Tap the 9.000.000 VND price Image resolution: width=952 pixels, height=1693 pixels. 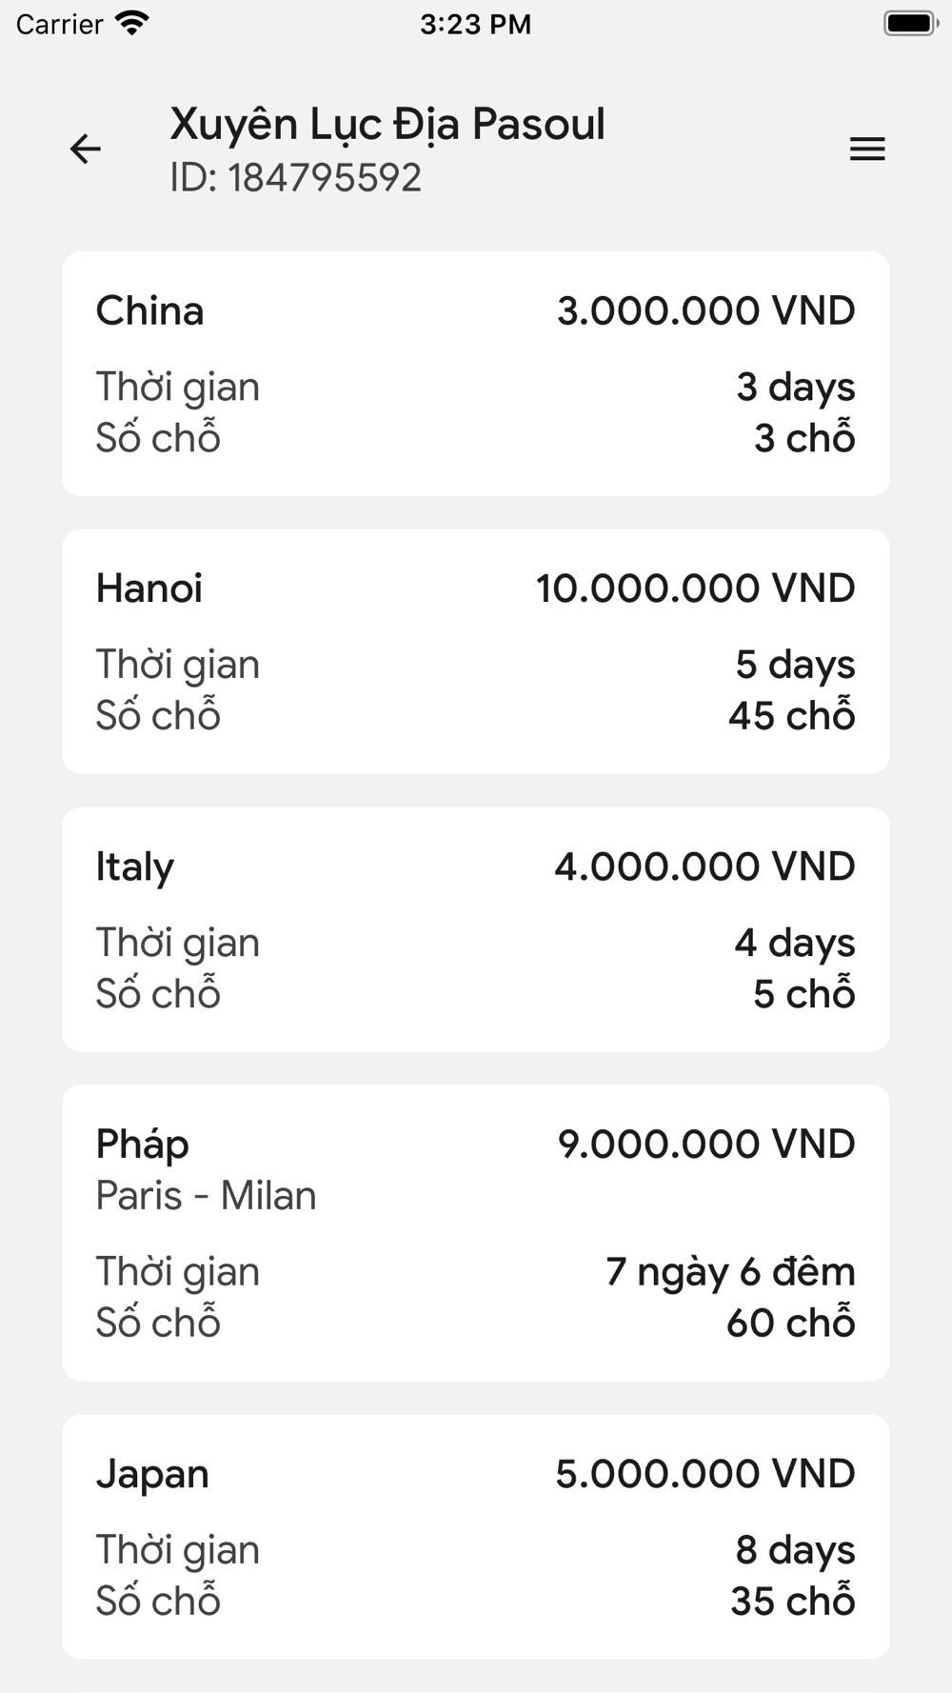[x=706, y=1145]
